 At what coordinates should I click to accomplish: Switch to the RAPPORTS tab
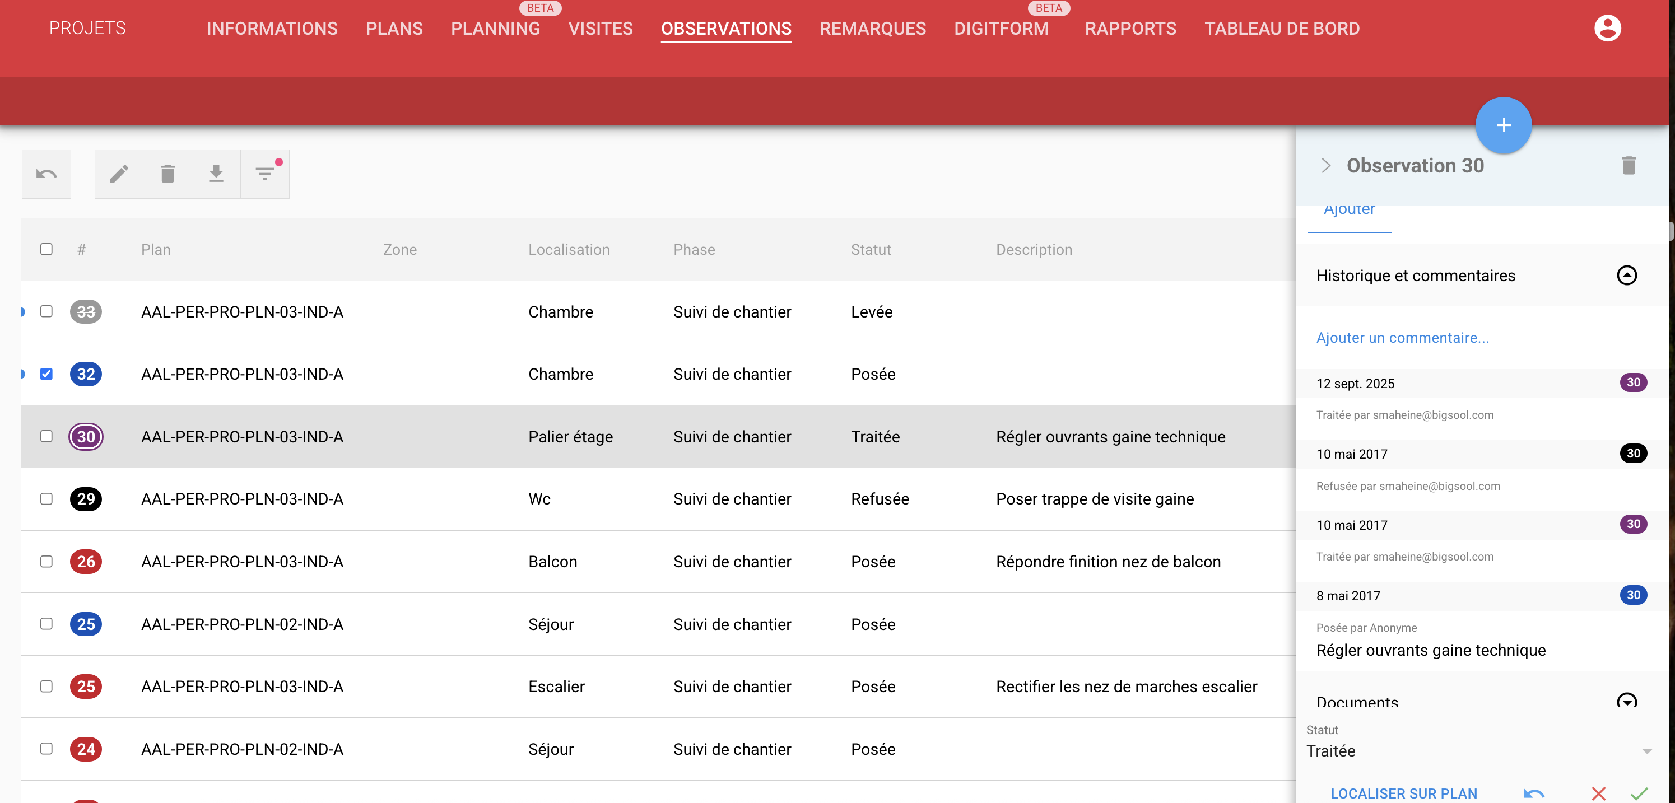[x=1130, y=29]
